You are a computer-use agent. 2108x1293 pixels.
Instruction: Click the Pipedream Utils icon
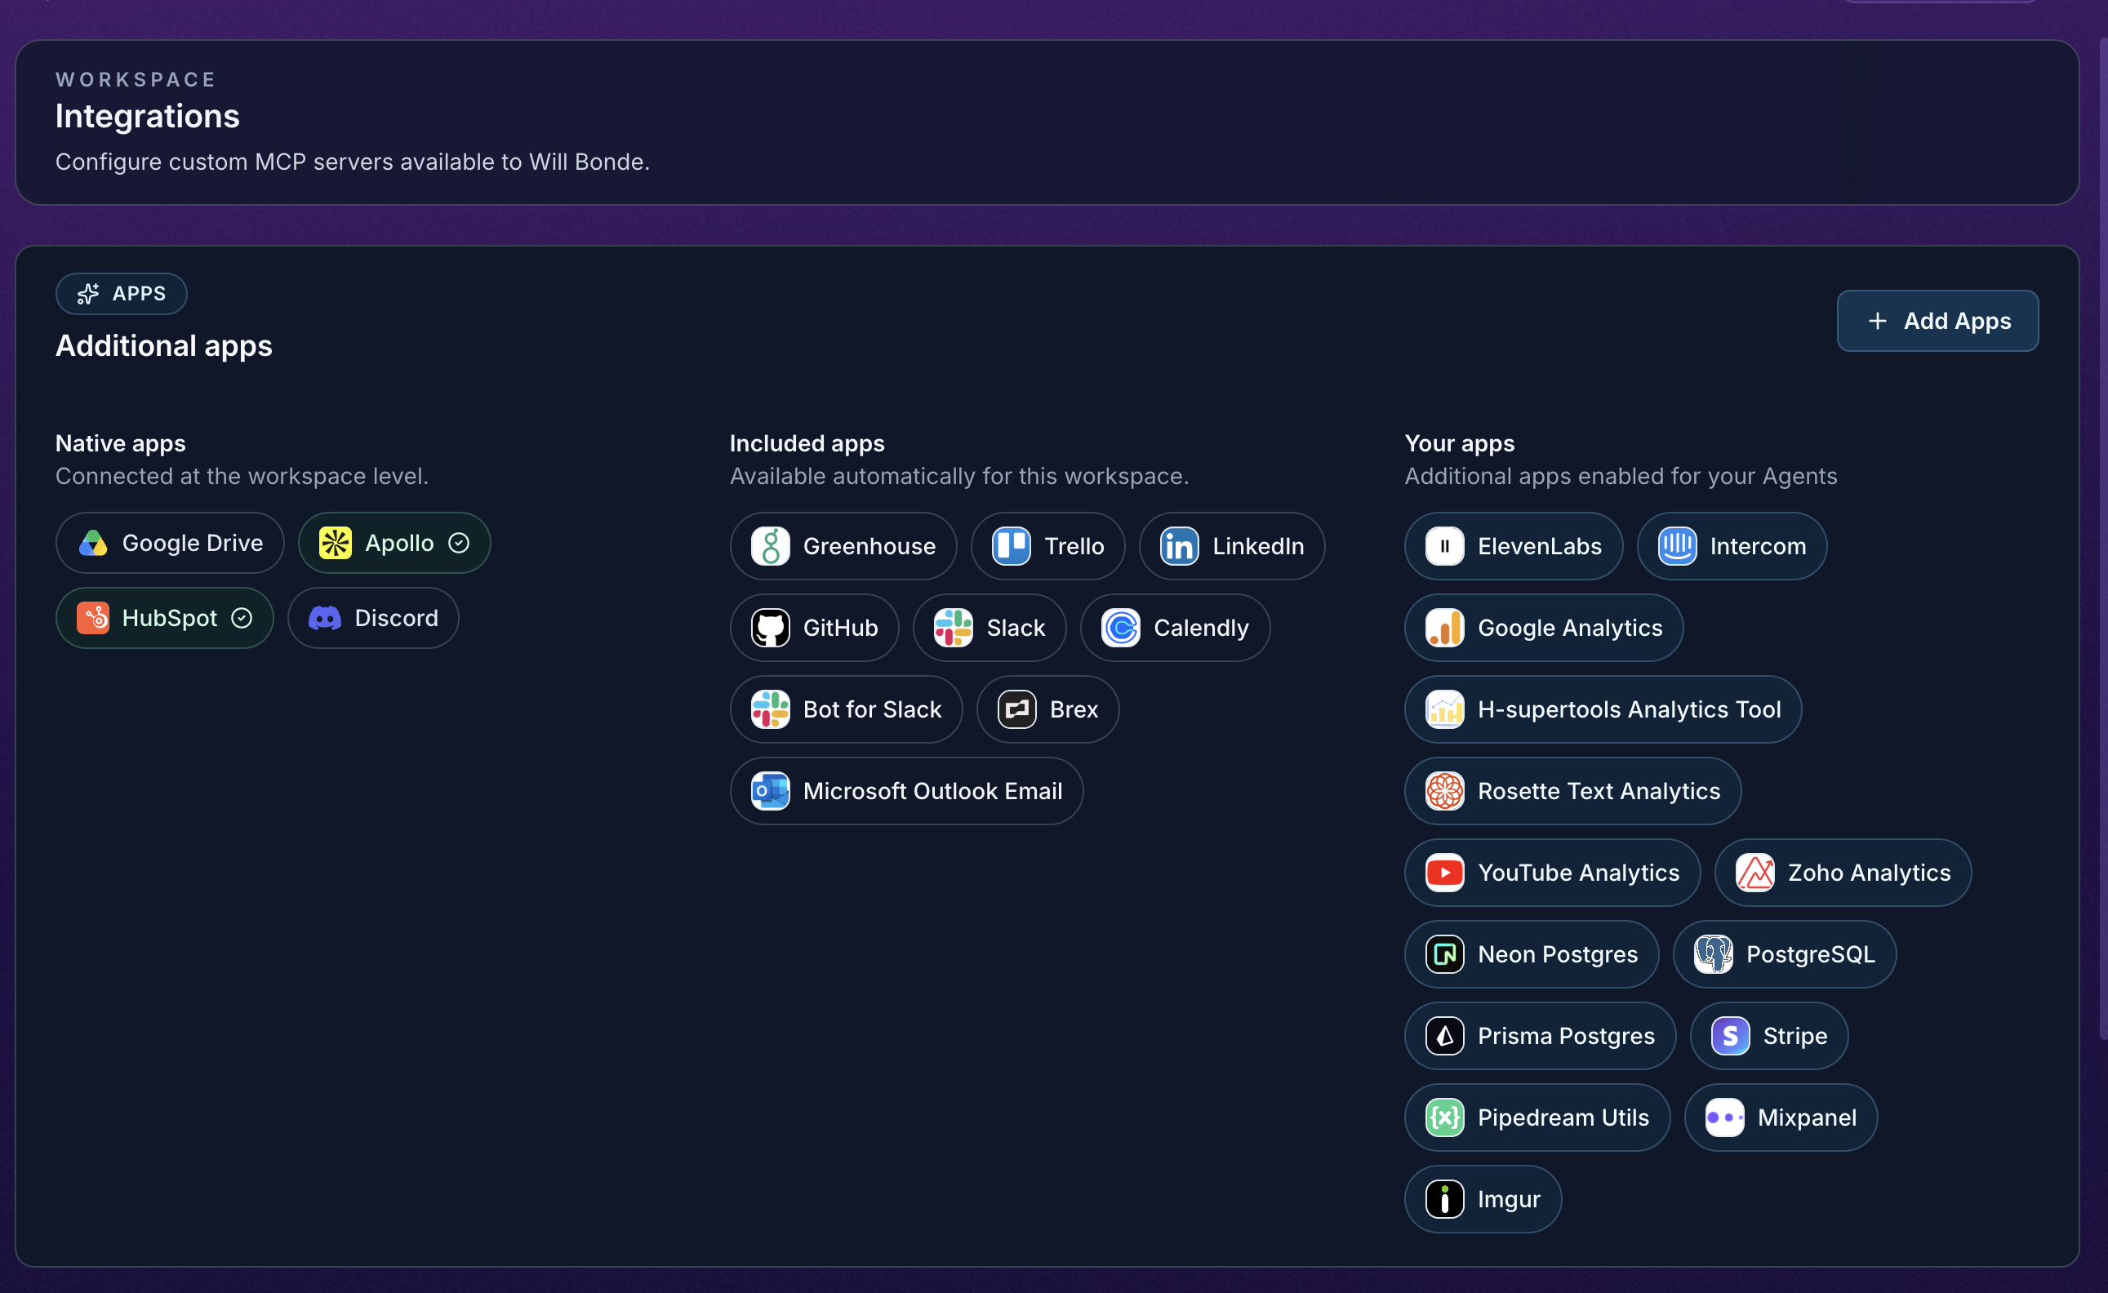1445,1117
